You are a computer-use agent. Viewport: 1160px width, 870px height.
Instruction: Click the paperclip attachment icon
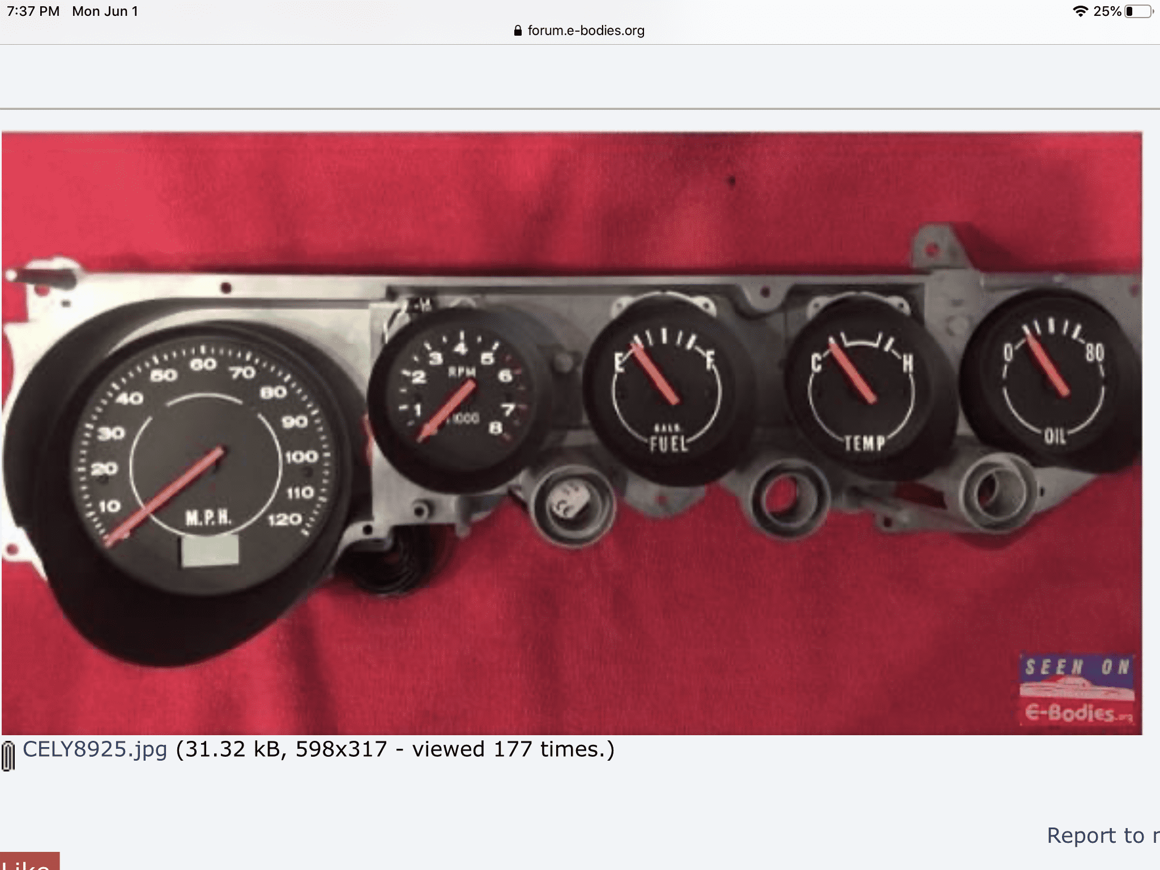click(8, 756)
